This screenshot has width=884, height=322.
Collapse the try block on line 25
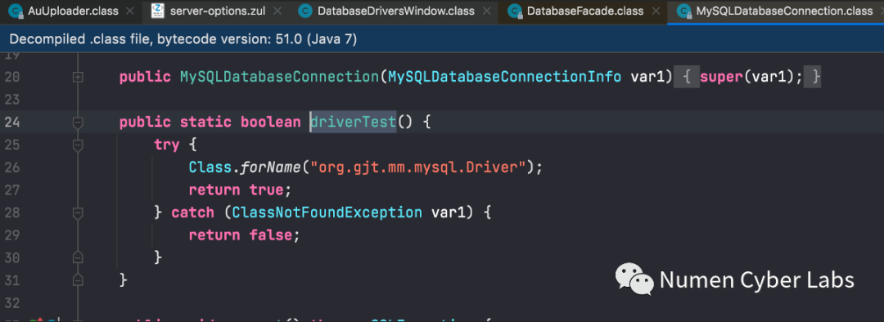point(78,145)
